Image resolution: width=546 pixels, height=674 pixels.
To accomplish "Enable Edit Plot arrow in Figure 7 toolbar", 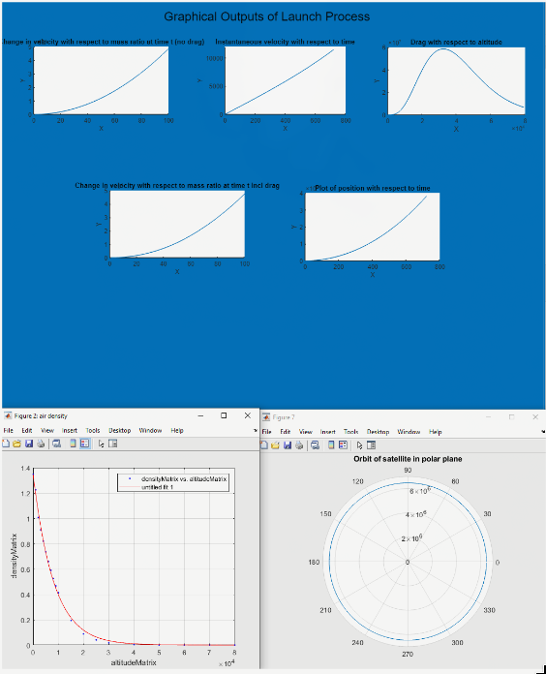I will pyautogui.click(x=359, y=444).
